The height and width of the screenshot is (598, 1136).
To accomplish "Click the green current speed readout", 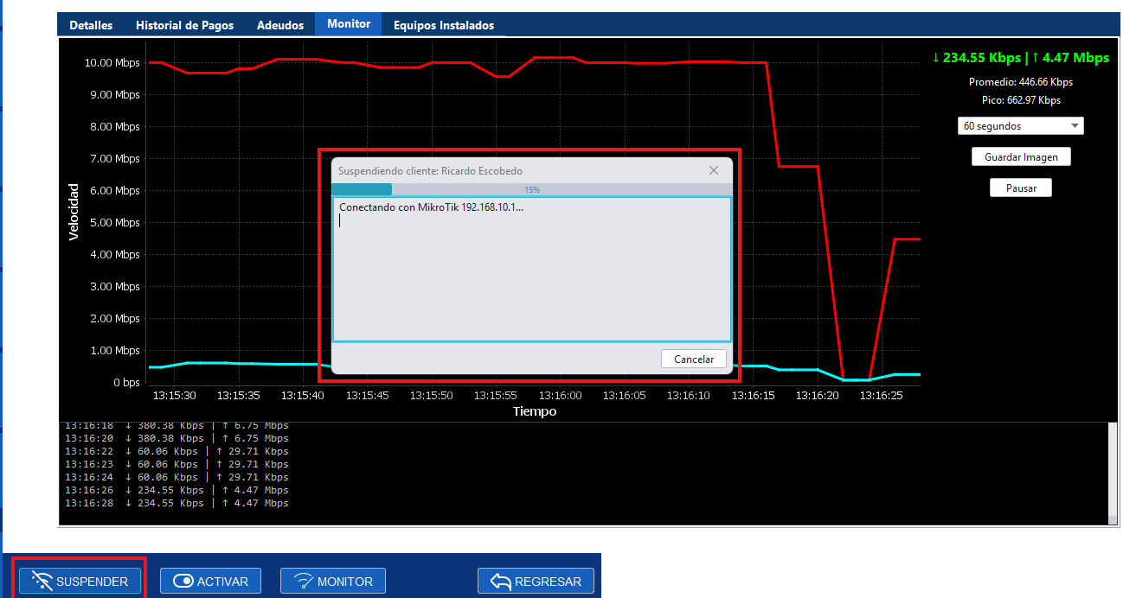I will coord(1020,58).
